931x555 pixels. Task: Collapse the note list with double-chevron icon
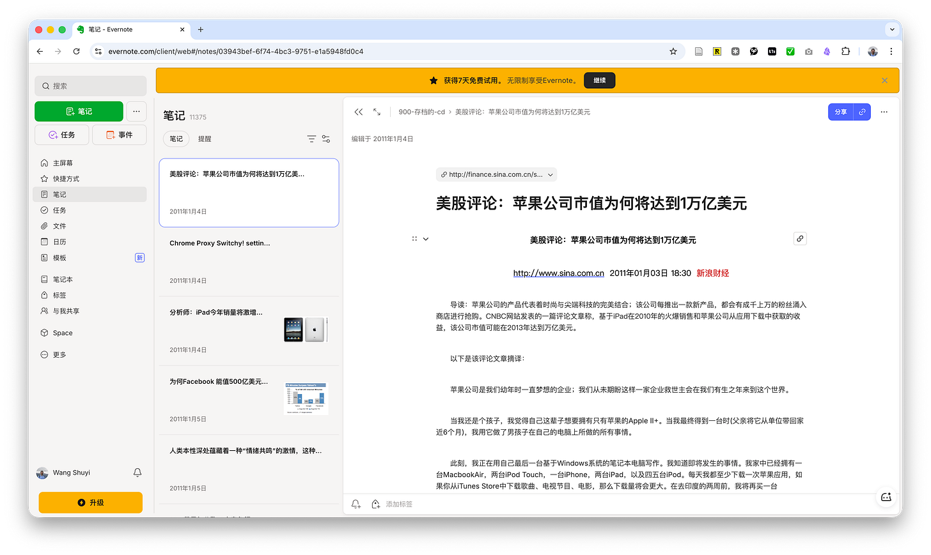(359, 112)
